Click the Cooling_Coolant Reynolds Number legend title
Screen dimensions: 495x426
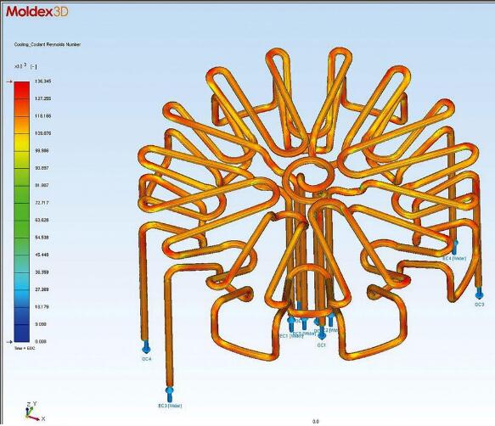tap(48, 45)
